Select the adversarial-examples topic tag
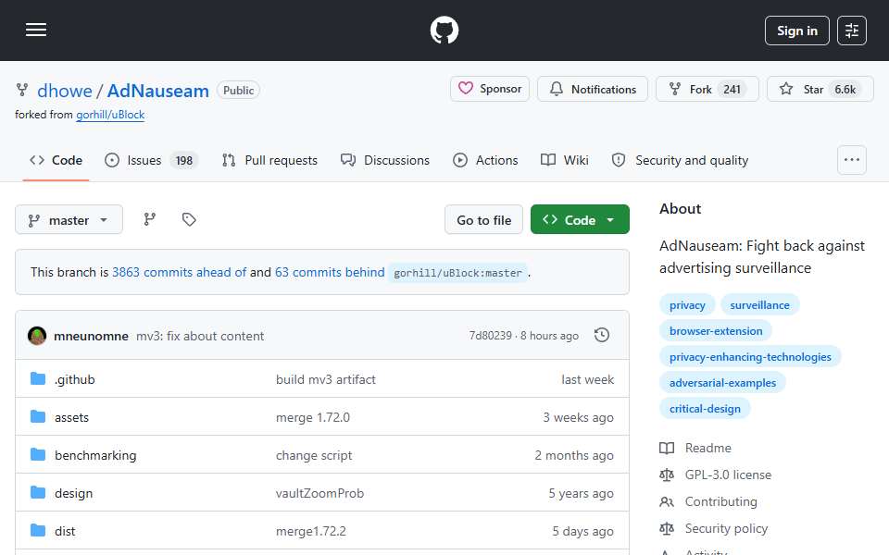Screen dimensions: 889x555 [x=722, y=383]
